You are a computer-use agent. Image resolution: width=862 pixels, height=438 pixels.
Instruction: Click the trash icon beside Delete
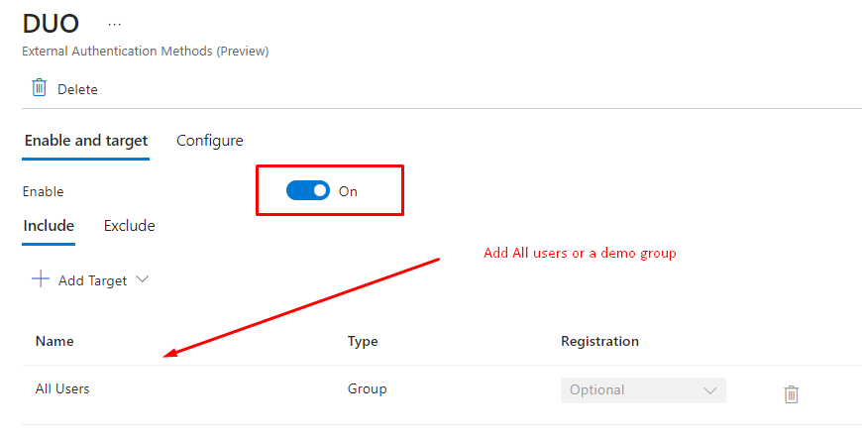click(x=40, y=88)
